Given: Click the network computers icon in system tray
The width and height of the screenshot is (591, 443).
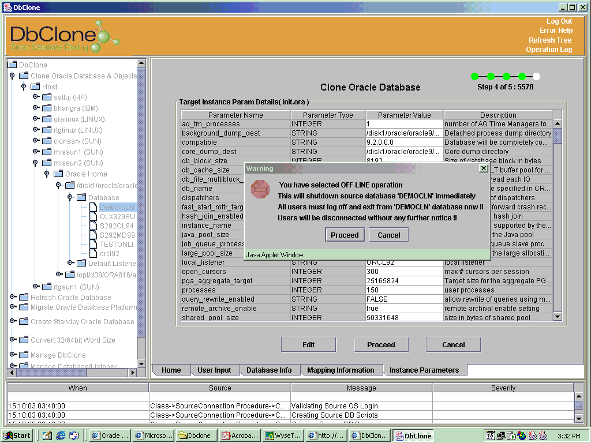Looking at the screenshot, I should pos(501,436).
